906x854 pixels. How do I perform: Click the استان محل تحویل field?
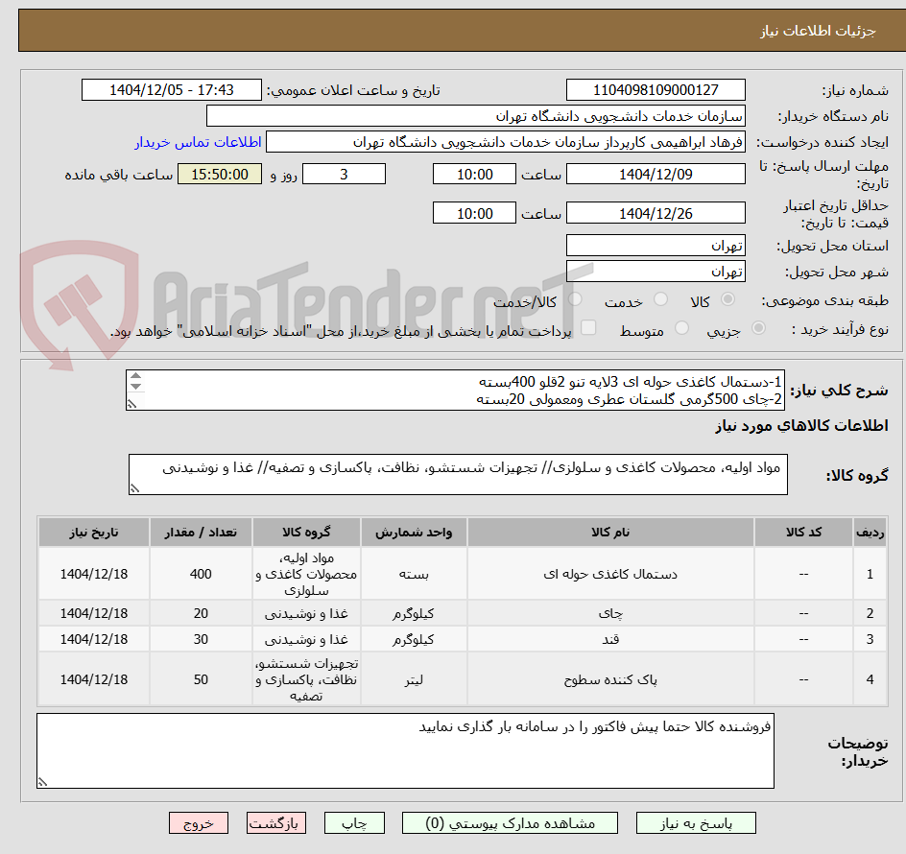tap(656, 246)
